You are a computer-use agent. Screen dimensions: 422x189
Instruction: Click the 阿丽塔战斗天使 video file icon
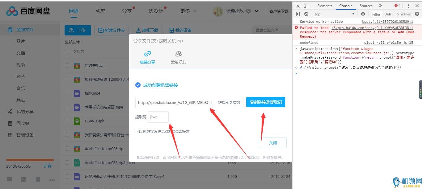[x=77, y=176]
